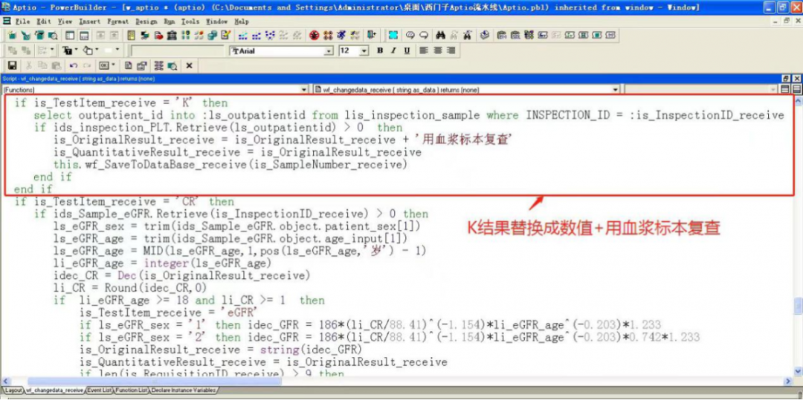803x400 pixels.
Task: Toggle center text alignment
Action: tap(437, 50)
